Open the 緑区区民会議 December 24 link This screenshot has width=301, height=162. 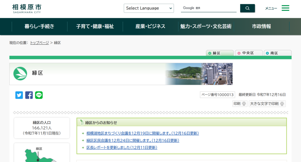pos(133,141)
